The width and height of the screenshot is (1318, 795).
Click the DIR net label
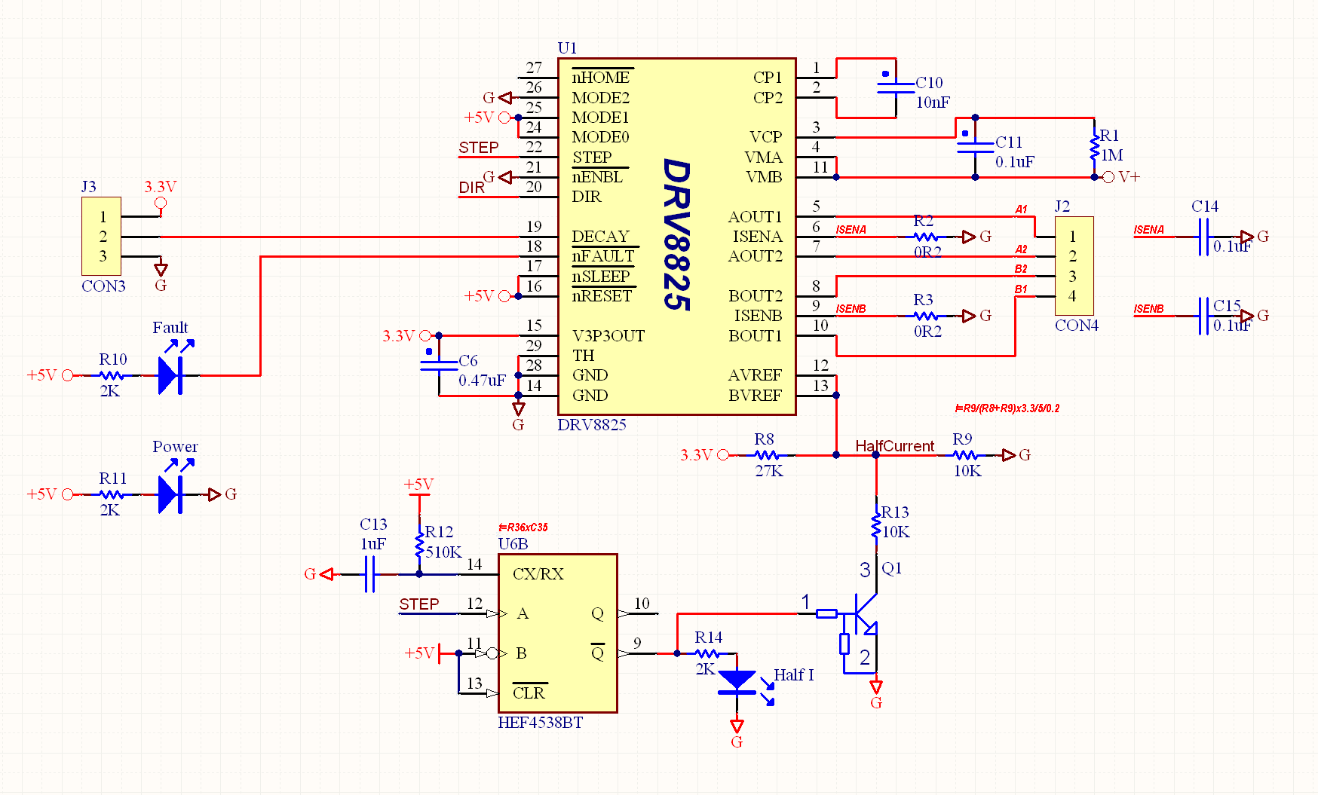[x=472, y=188]
